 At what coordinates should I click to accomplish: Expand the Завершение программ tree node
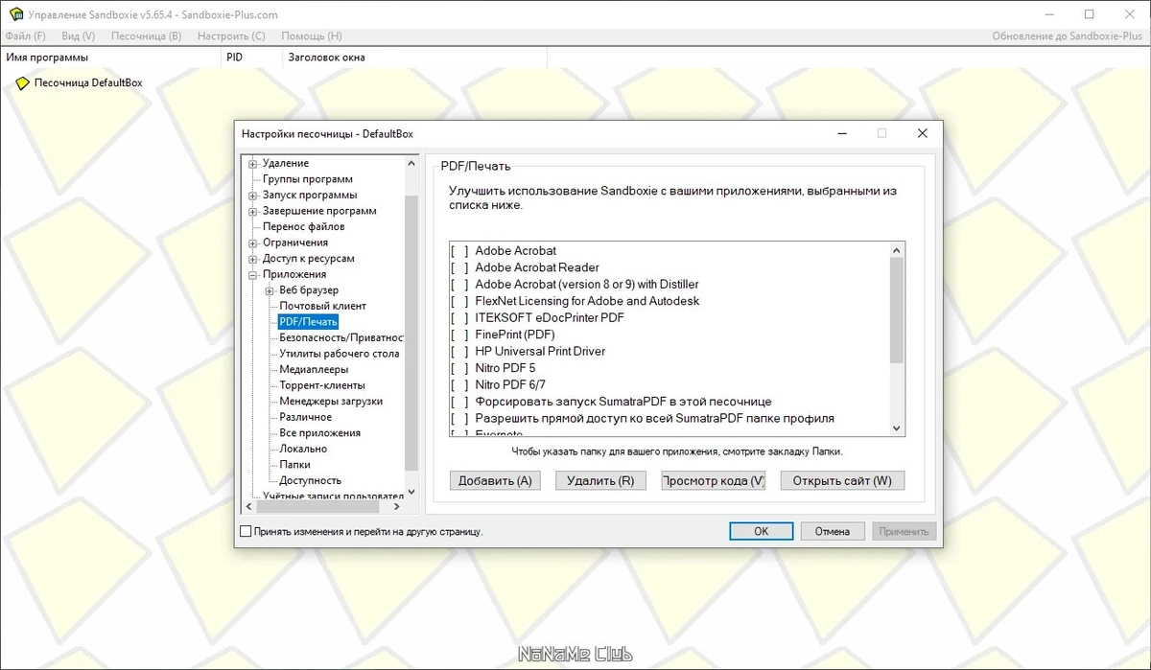pos(253,211)
